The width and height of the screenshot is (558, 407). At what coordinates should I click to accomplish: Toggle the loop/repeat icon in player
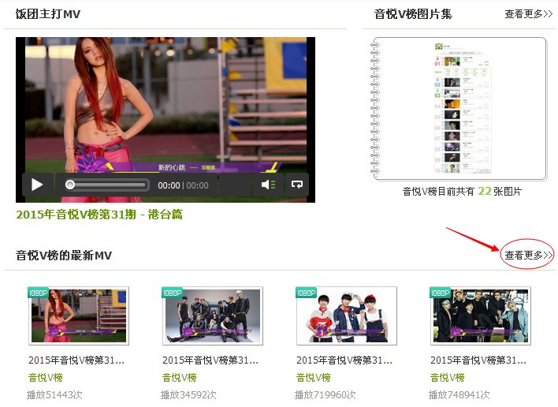(296, 185)
